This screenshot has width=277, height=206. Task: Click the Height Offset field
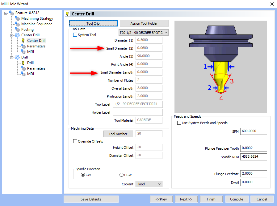(149, 147)
